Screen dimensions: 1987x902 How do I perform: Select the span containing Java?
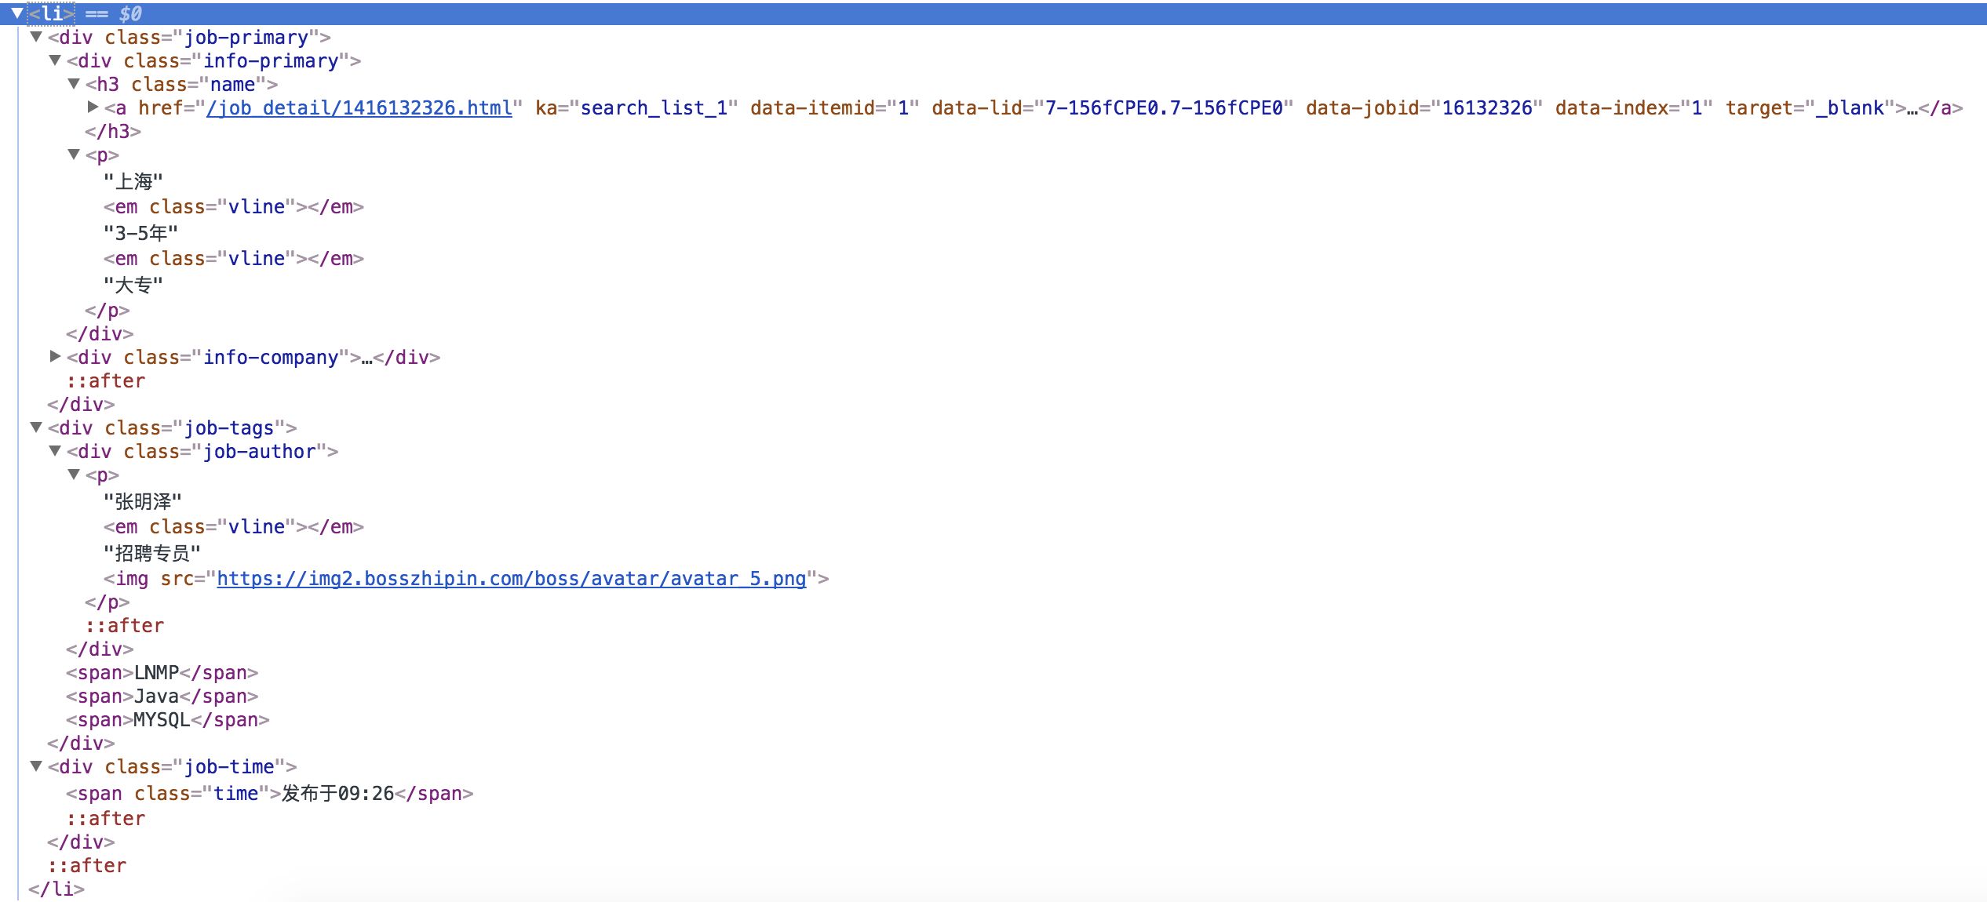pyautogui.click(x=162, y=697)
